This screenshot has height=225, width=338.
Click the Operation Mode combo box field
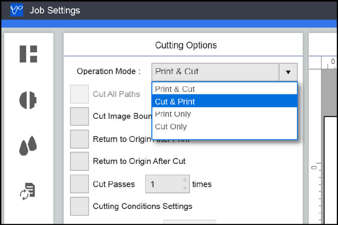tap(215, 72)
